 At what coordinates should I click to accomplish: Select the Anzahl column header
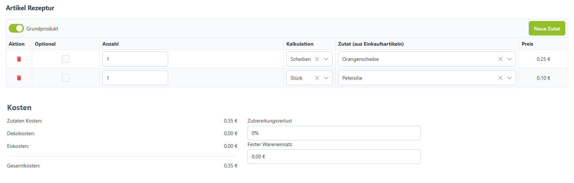111,44
